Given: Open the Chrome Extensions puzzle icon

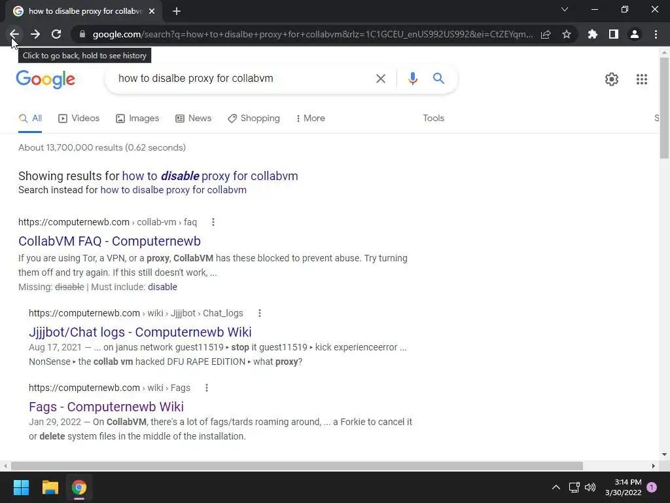Looking at the screenshot, I should point(593,34).
